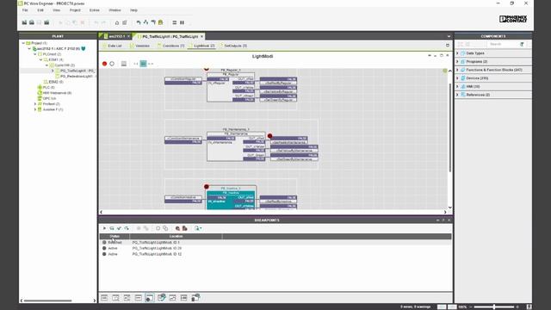Open the SetOutputs sub-tab
This screenshot has height=310, width=551.
[233, 46]
